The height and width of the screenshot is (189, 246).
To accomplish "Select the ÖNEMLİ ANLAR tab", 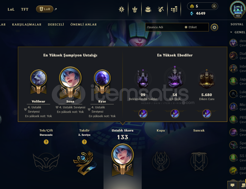I will point(84,24).
